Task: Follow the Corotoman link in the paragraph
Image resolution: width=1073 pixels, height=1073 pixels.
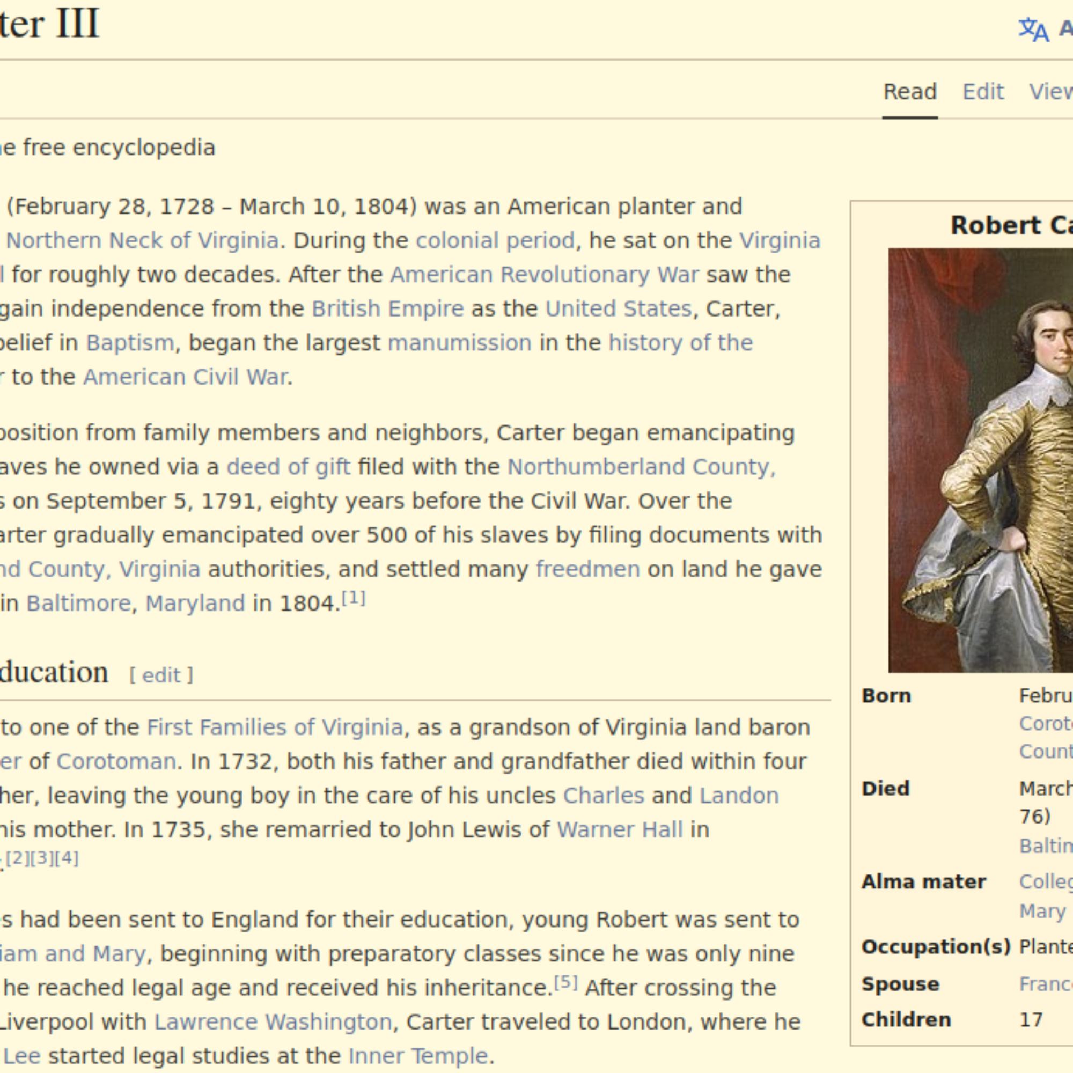Action: [116, 761]
